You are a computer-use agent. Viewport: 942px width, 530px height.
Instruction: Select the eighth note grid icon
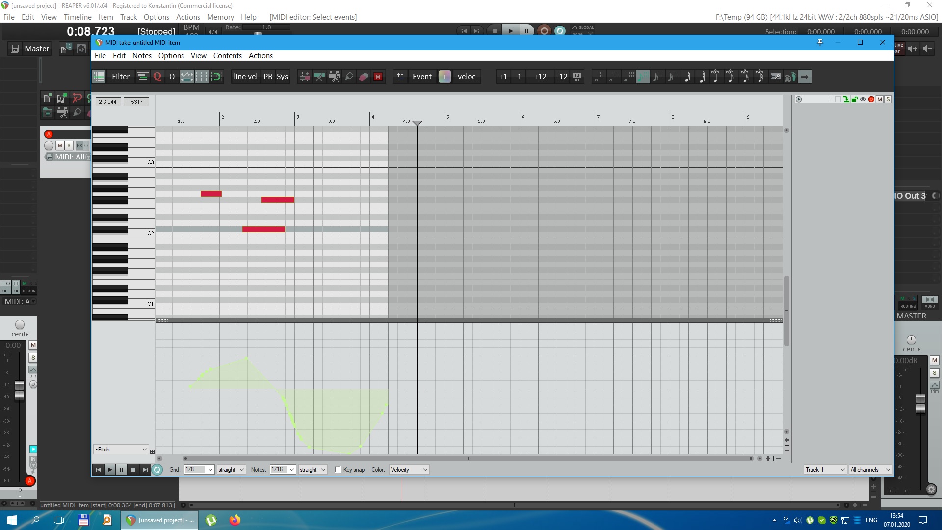(x=643, y=77)
